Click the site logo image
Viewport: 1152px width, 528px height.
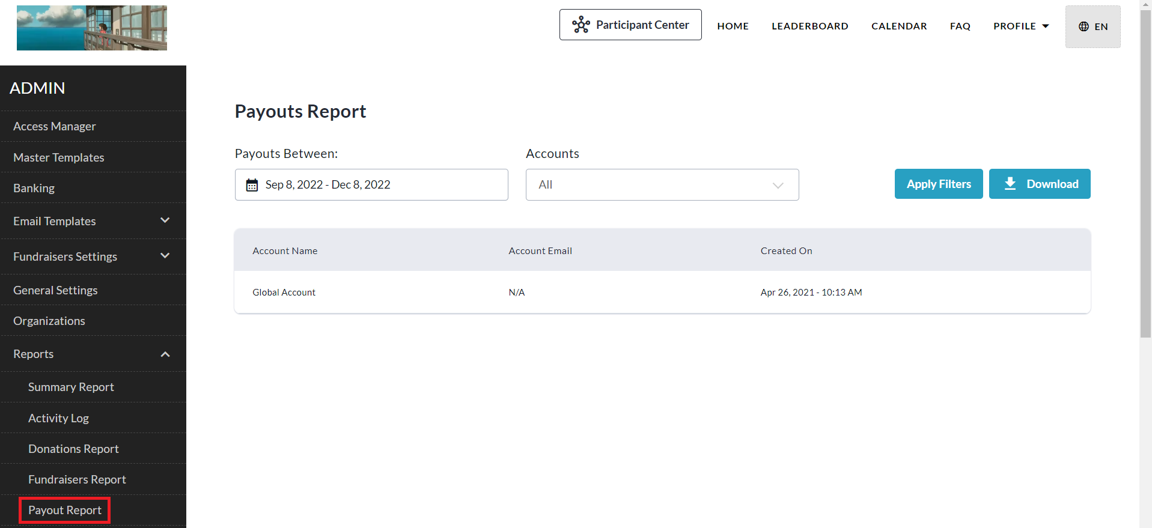[x=92, y=28]
